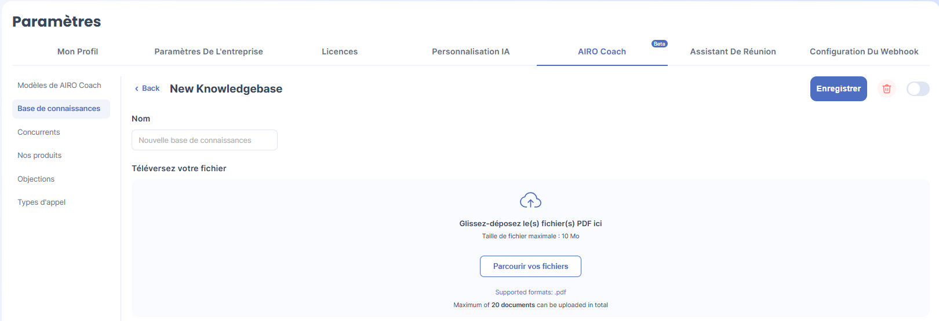This screenshot has width=939, height=321.
Task: Switch to Paramètres De L'entreprise tab
Action: tap(209, 51)
